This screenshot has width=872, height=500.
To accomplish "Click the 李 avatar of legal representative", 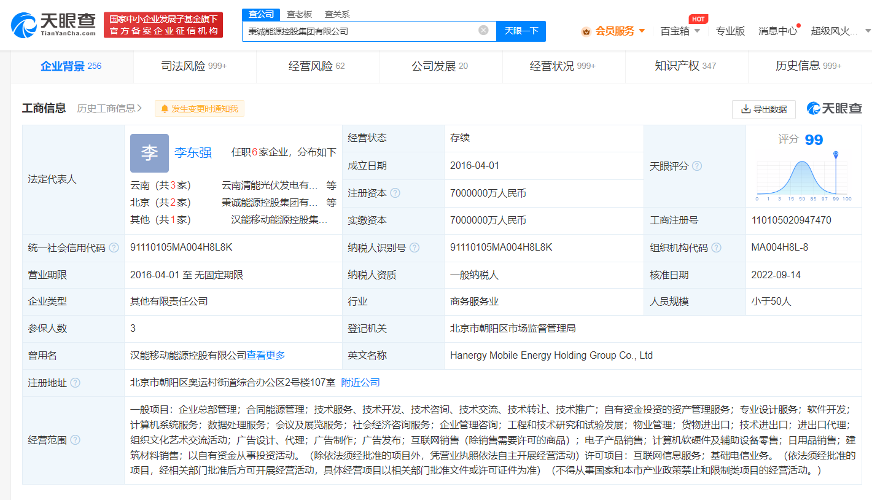I will coord(149,153).
